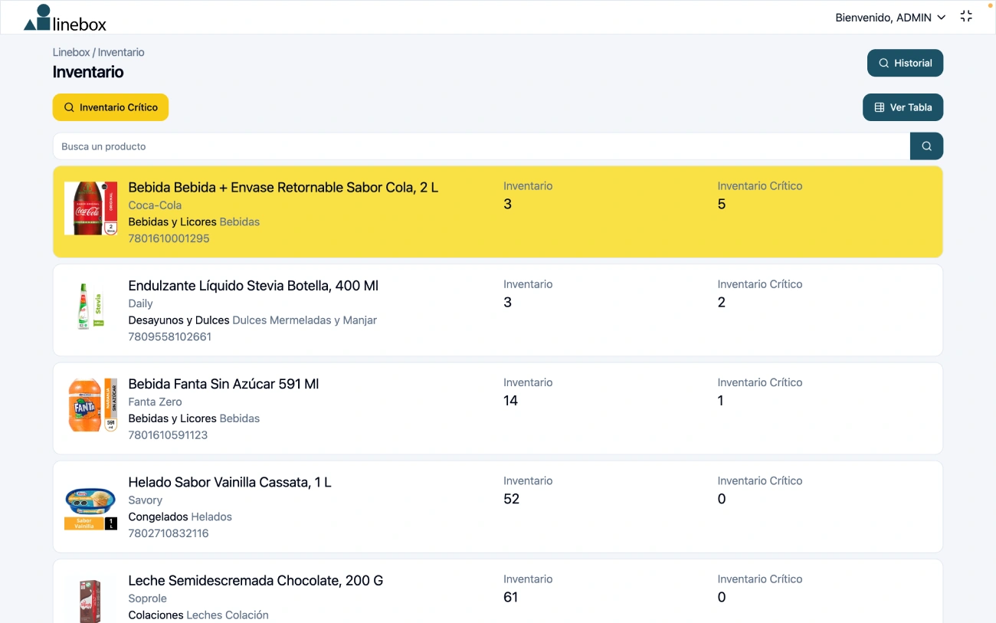
Task: Open the Bebidas category link
Action: pos(240,221)
